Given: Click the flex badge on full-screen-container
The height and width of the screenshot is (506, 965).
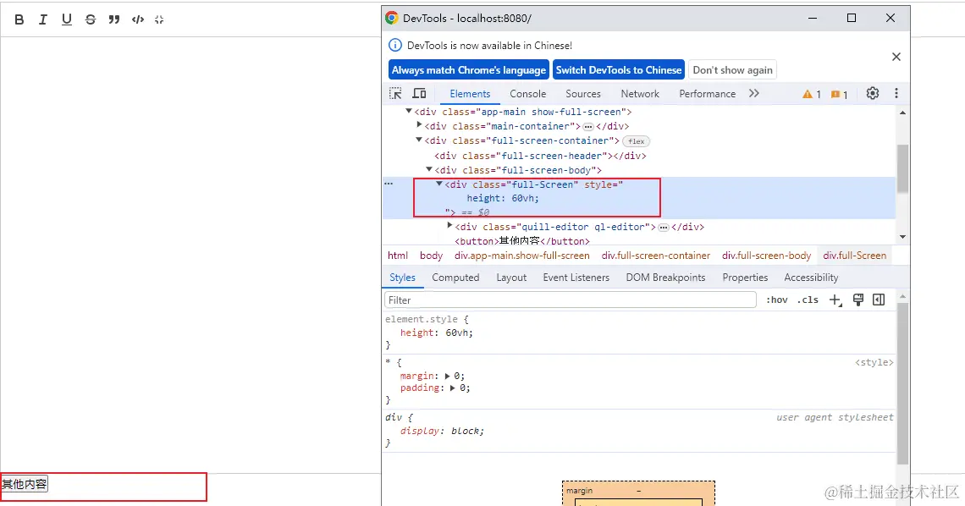Looking at the screenshot, I should 637,141.
